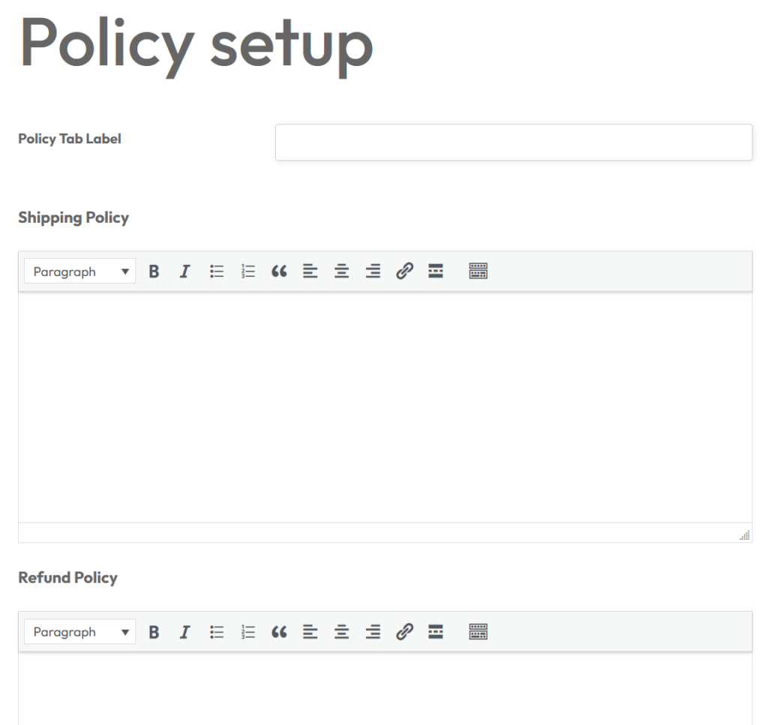
Task: Center align text in Shipping Policy editor
Action: tap(342, 272)
